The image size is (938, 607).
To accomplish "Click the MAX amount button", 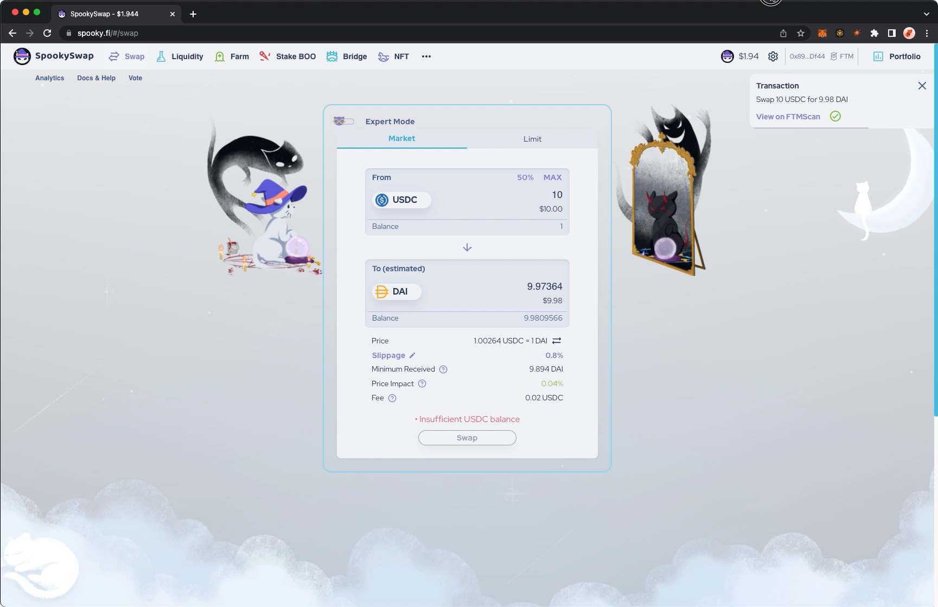I will pyautogui.click(x=552, y=177).
